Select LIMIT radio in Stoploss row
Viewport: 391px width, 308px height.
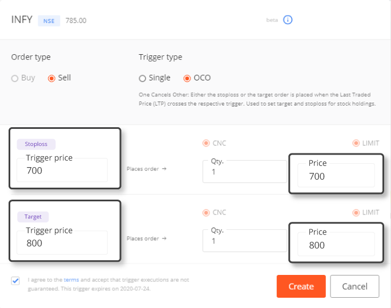click(356, 143)
